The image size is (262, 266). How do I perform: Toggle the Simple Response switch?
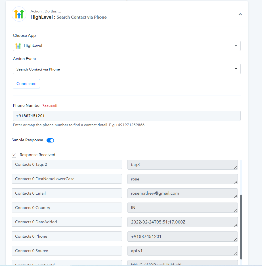[50, 140]
